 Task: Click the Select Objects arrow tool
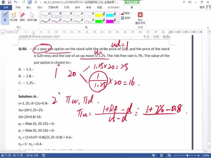(x=32, y=17)
